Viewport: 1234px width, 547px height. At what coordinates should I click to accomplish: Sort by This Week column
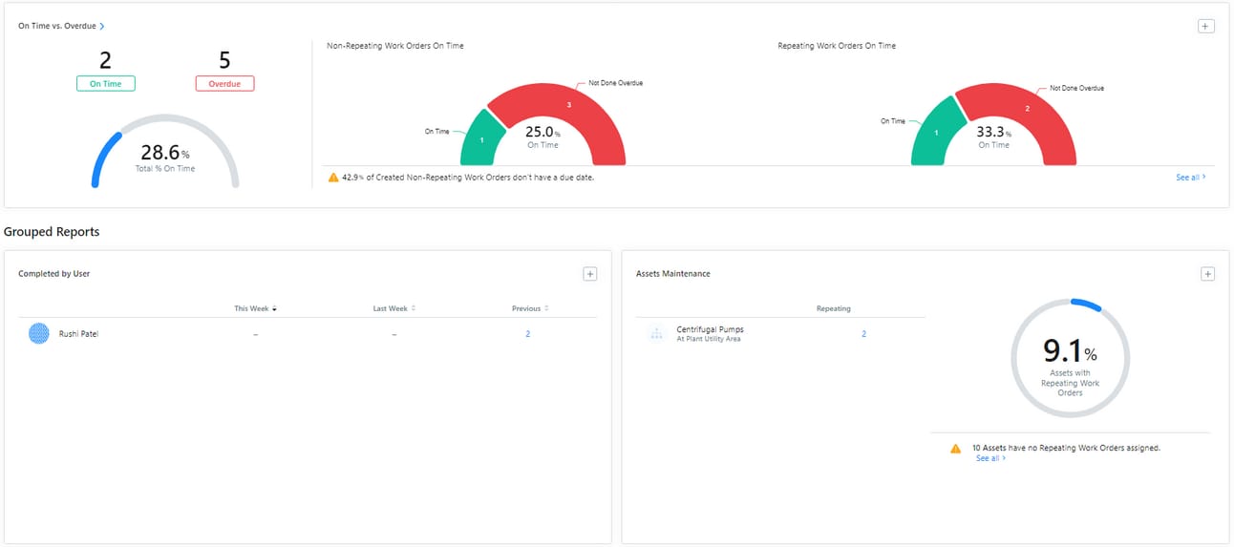256,308
